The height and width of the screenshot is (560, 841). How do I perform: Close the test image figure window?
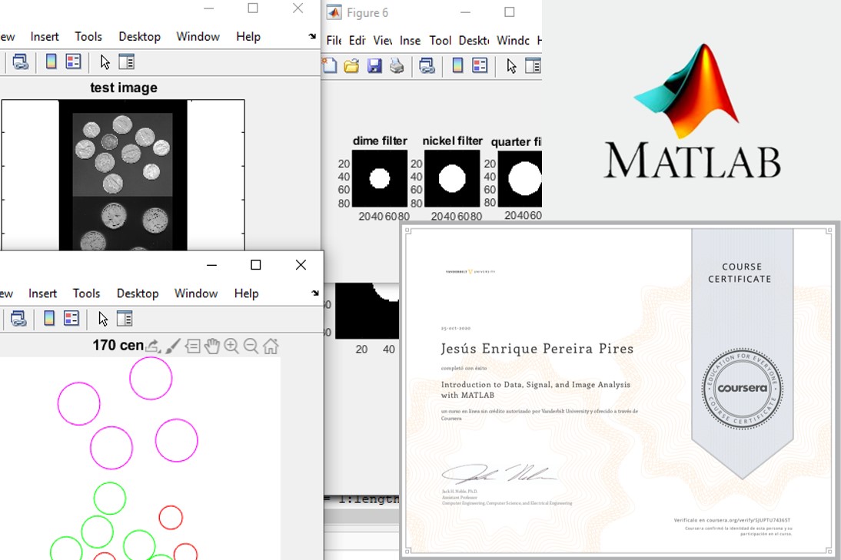click(298, 8)
